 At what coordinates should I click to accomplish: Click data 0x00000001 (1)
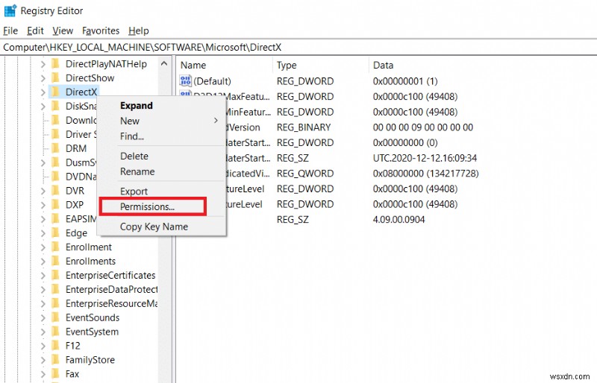[x=405, y=81]
